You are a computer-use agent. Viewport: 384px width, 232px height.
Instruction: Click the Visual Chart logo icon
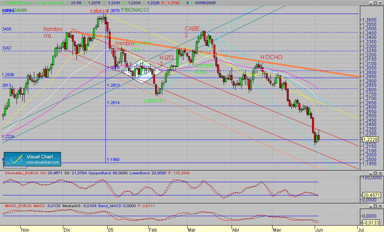15,159
